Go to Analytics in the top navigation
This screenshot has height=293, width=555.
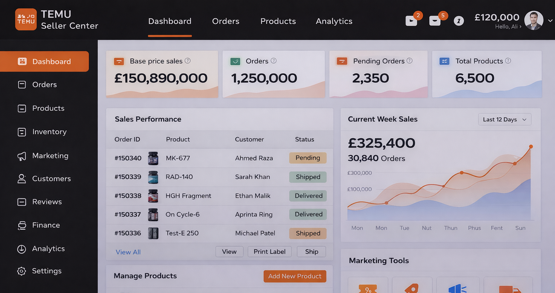(x=334, y=21)
